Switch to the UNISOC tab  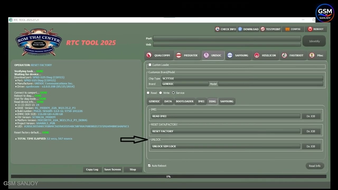point(213,55)
